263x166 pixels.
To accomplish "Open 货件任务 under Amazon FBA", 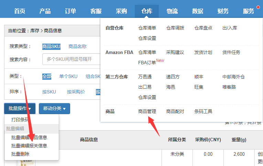I will (x=231, y=52).
